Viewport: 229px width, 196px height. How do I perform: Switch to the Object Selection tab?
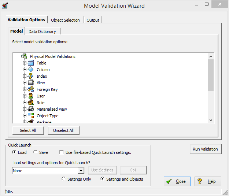(x=65, y=20)
